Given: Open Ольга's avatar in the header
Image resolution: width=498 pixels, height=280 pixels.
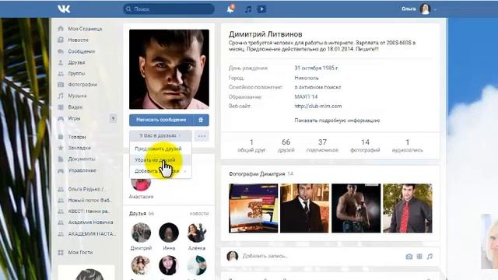Looking at the screenshot, I should click(425, 9).
